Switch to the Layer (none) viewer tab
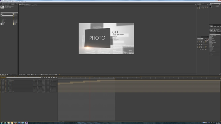This screenshot has height=124, width=221. point(35,5)
